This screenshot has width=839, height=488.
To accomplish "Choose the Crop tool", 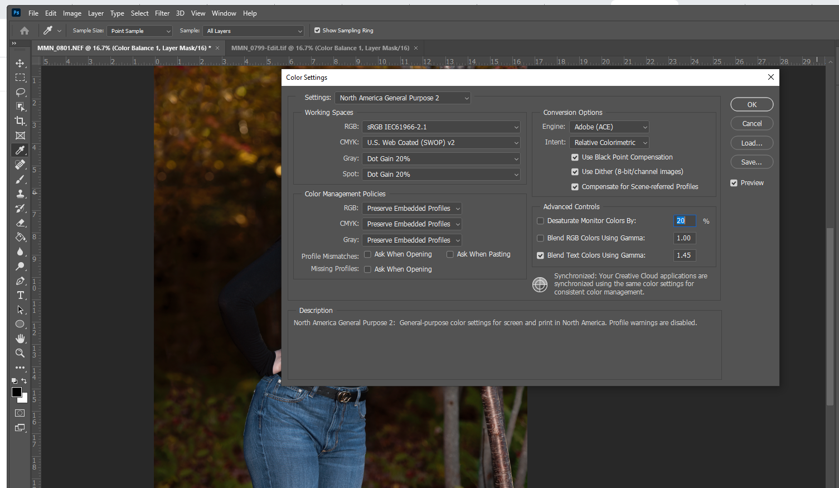I will (x=20, y=121).
